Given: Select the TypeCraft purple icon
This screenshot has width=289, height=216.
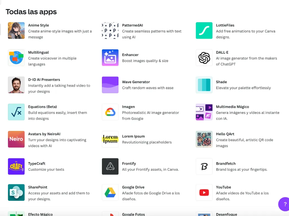Looking at the screenshot, I should (16, 166).
